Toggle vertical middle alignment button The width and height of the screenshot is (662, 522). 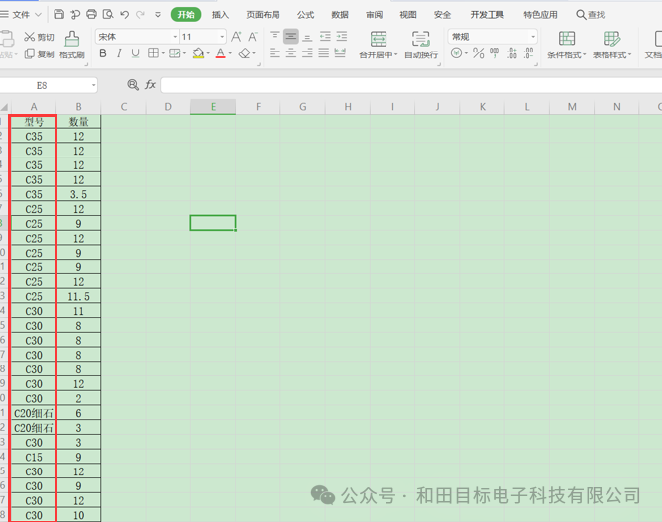click(x=291, y=37)
